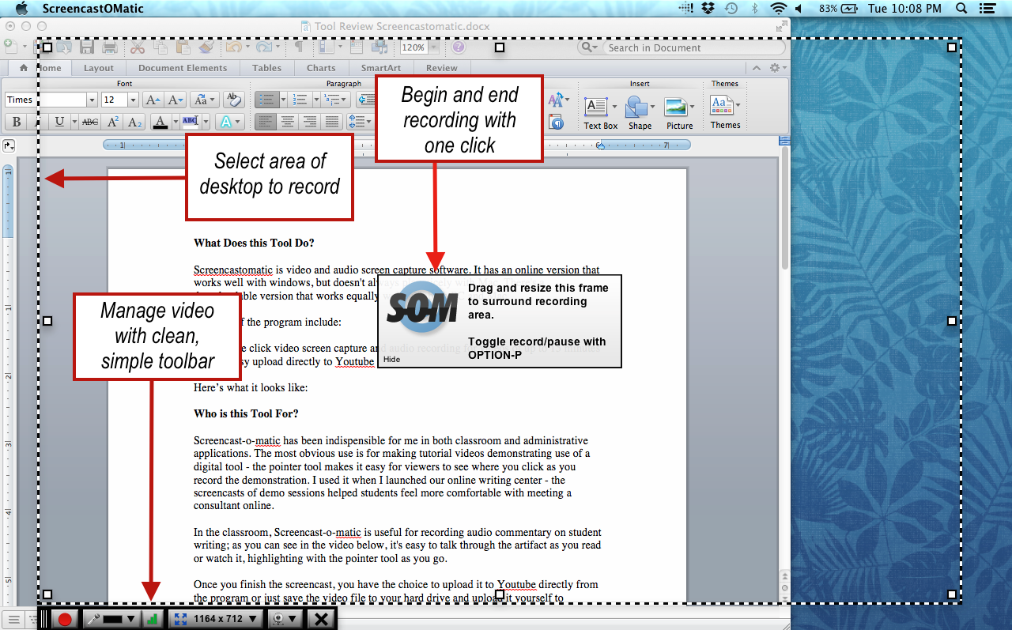1012x630 pixels.
Task: Open the ribbon gear settings menu
Action: point(778,68)
